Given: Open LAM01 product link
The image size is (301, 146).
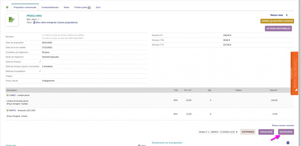Looking at the screenshot, I should coord(13,95).
